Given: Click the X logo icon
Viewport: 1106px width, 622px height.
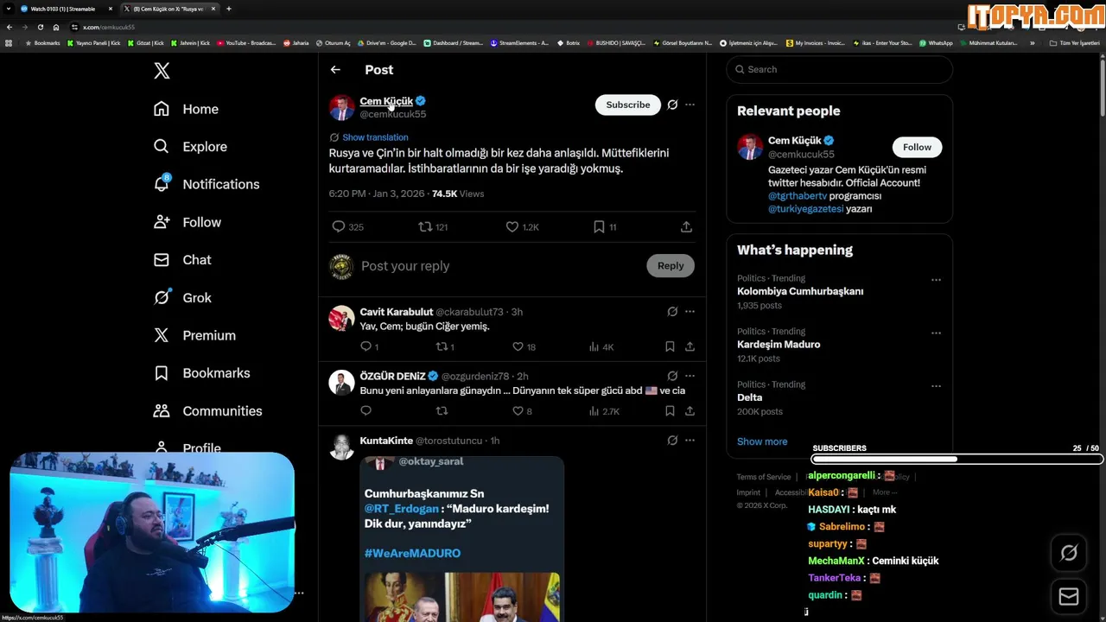Looking at the screenshot, I should point(162,71).
